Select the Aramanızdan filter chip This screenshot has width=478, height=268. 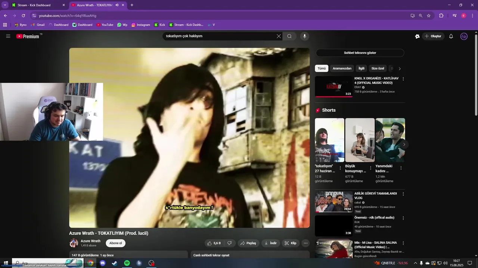click(x=342, y=68)
